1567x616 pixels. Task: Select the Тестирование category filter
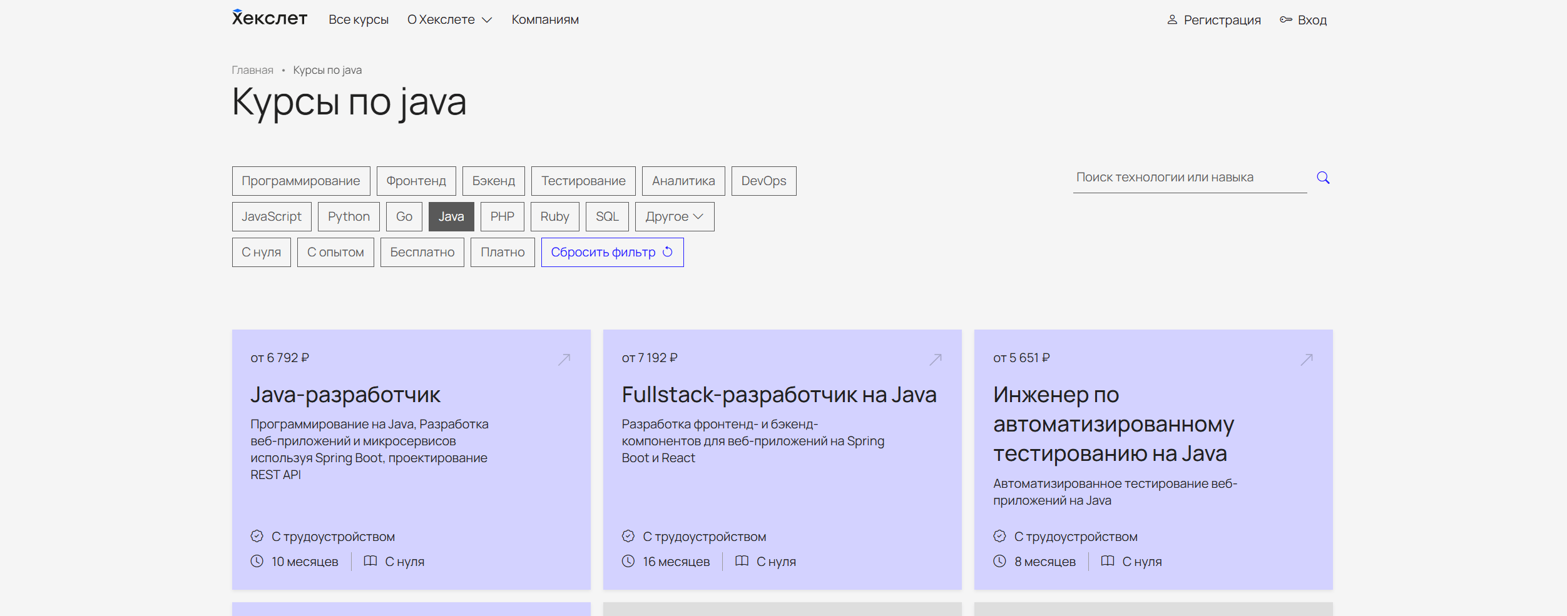pos(583,181)
